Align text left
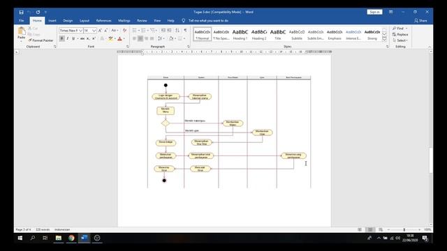The width and height of the screenshot is (447, 251). 135,38
